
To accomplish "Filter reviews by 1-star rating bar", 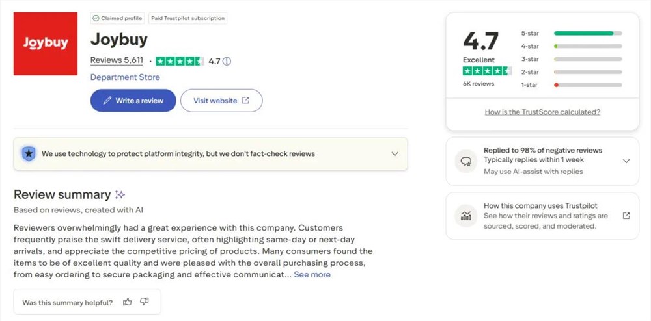I will tap(587, 85).
